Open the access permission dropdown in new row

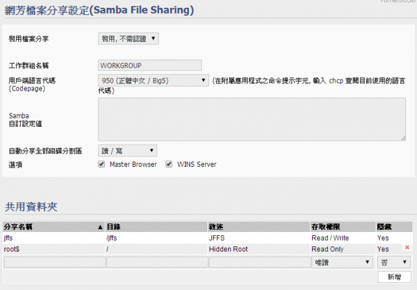coord(342,263)
